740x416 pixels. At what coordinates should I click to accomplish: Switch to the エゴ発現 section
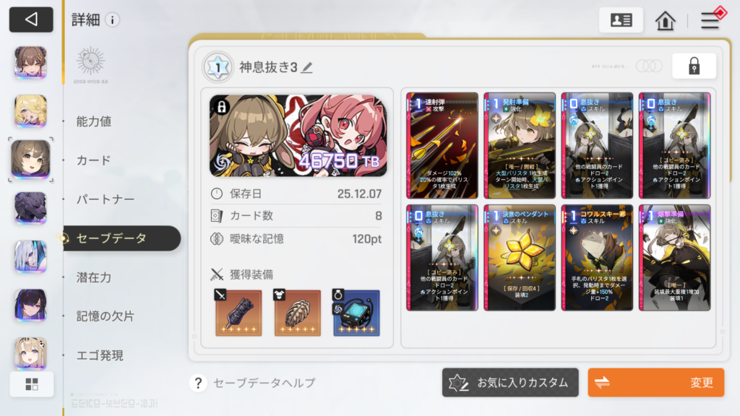(100, 355)
